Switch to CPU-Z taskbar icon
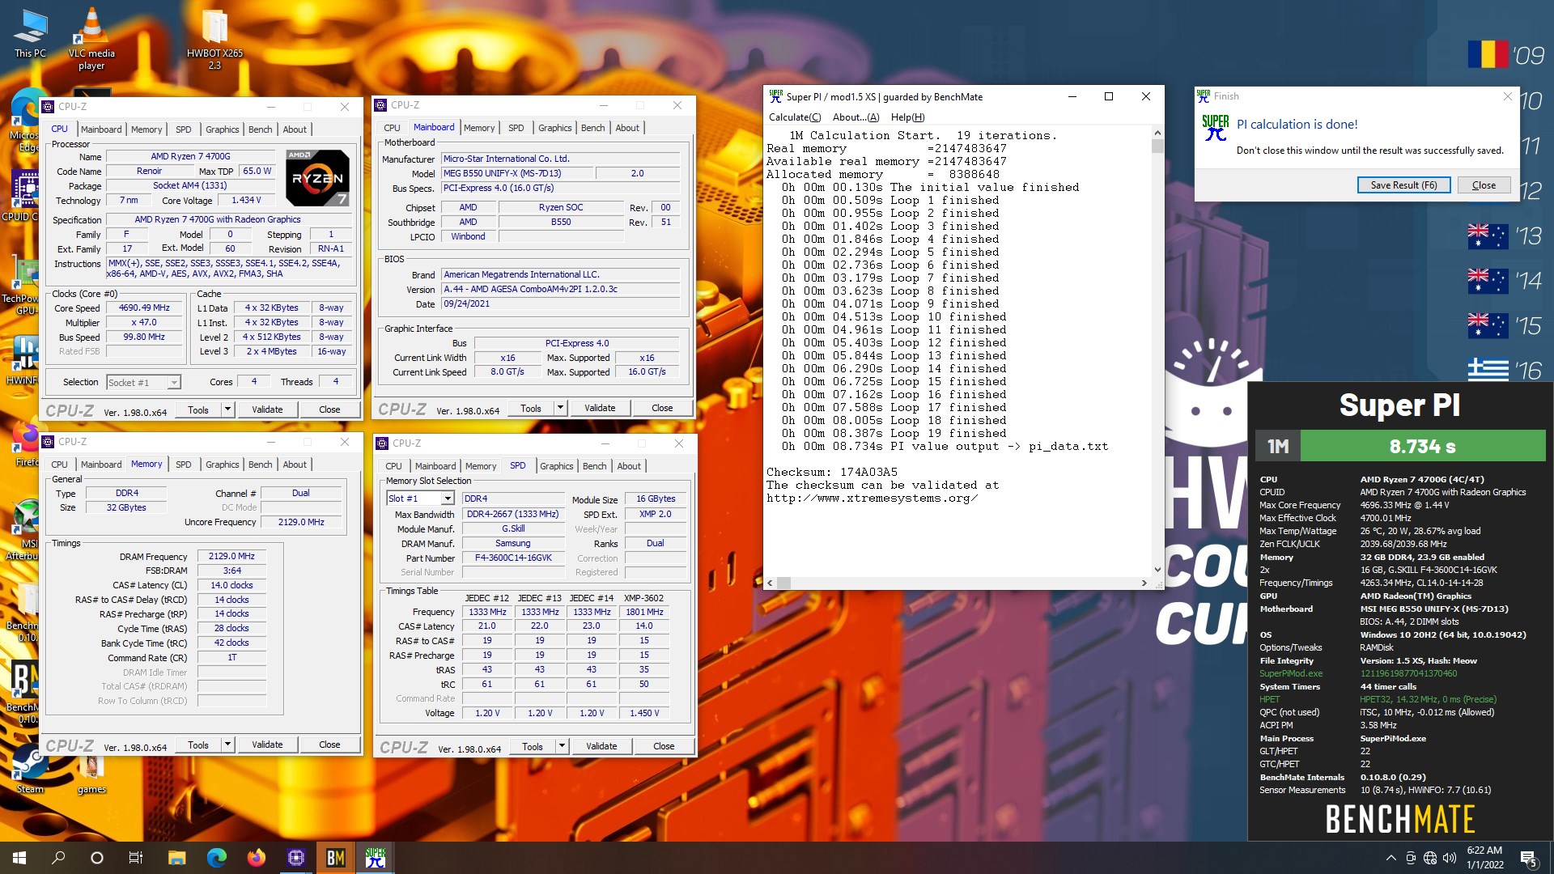Viewport: 1554px width, 874px height. tap(295, 858)
